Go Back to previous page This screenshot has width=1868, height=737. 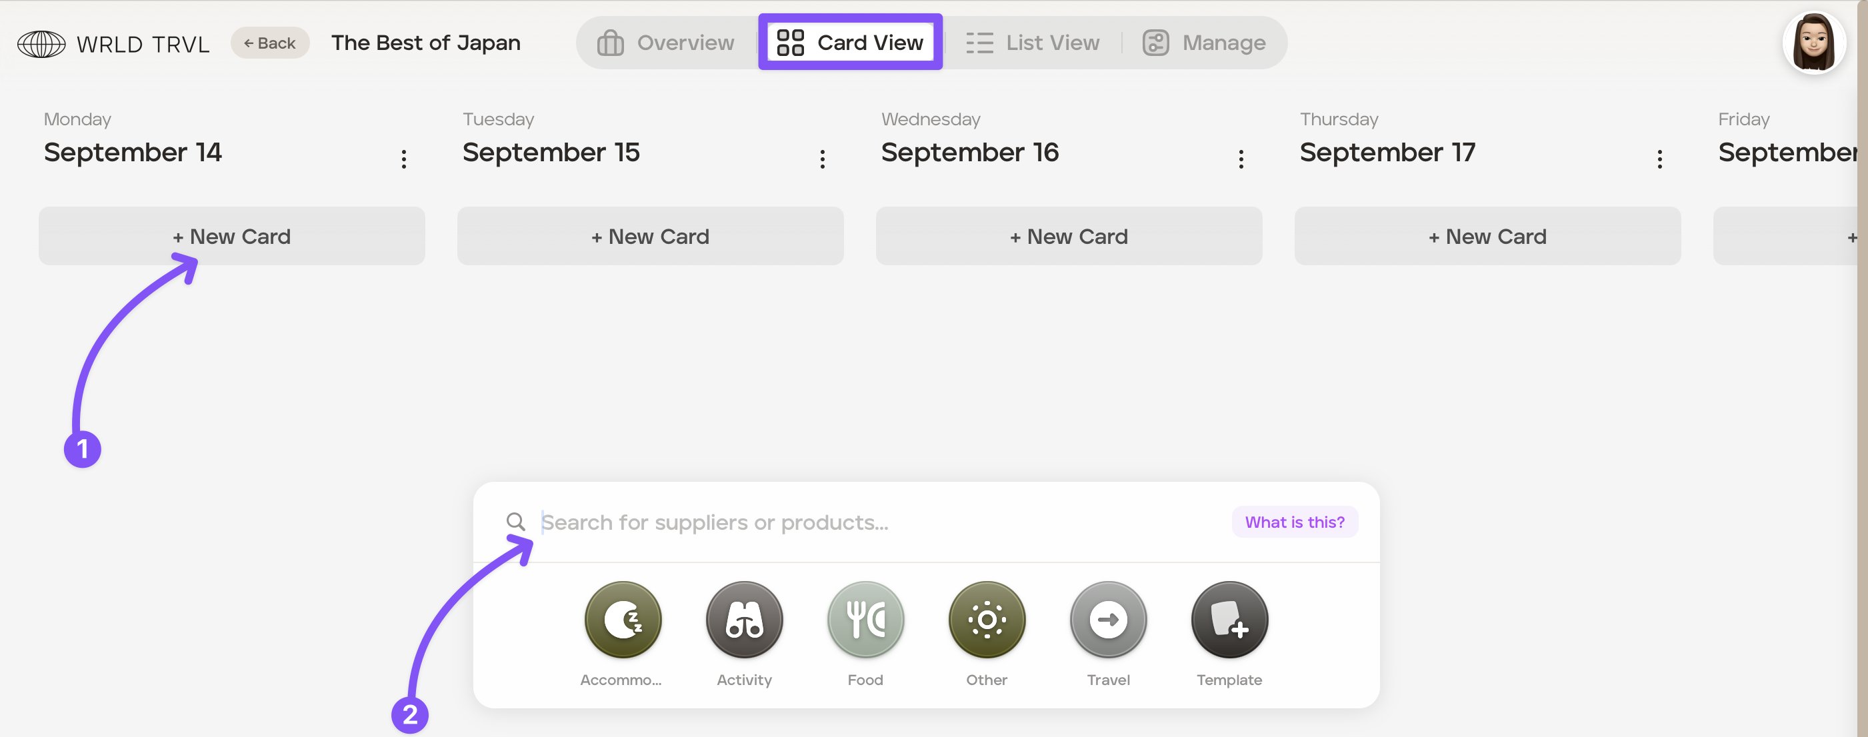click(270, 43)
